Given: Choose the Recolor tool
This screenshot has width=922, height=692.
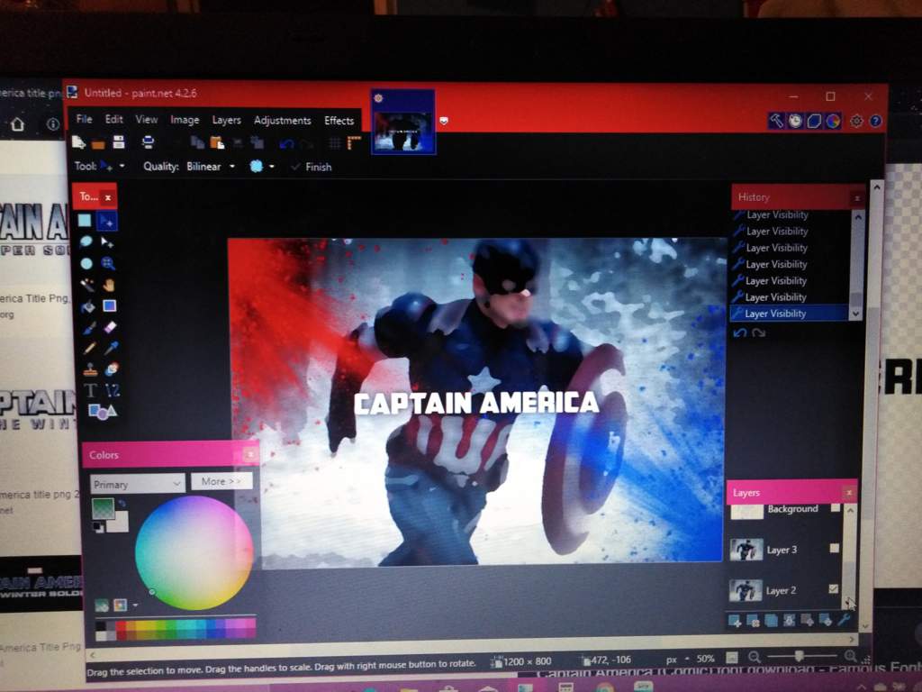Looking at the screenshot, I should 111,369.
